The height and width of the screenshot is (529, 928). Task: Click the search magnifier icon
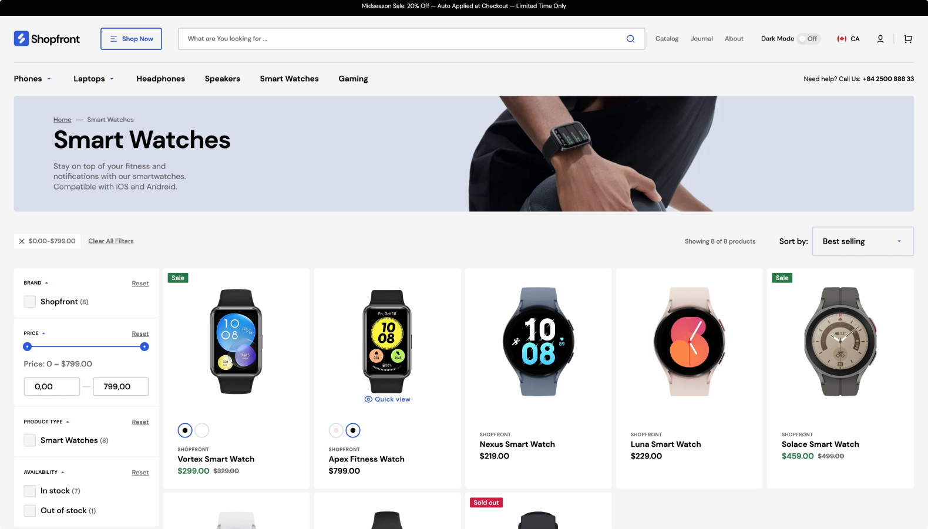630,39
